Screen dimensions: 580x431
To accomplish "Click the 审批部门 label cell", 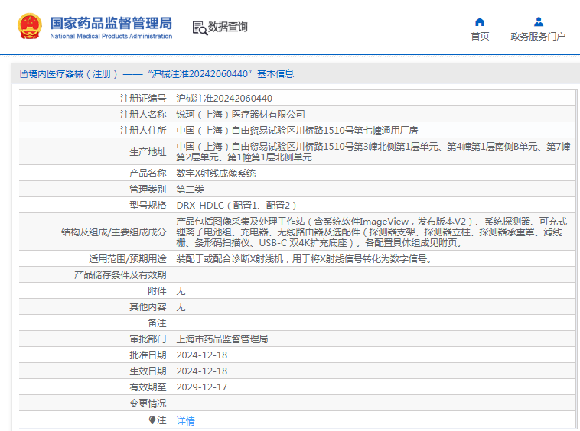I will (x=148, y=339).
